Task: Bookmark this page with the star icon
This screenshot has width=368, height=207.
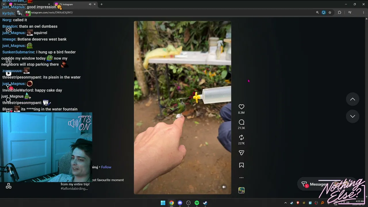Action: 330,12
